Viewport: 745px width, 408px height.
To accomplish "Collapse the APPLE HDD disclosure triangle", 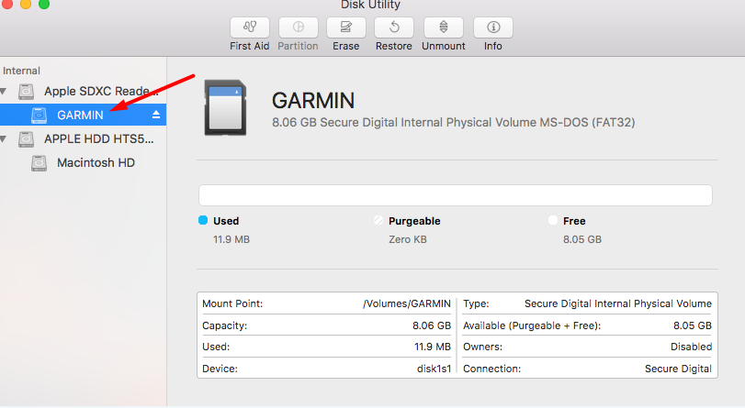I will (4, 139).
